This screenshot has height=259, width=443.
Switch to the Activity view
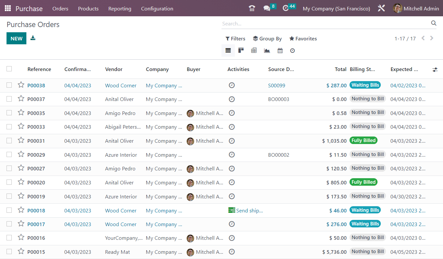tap(292, 50)
